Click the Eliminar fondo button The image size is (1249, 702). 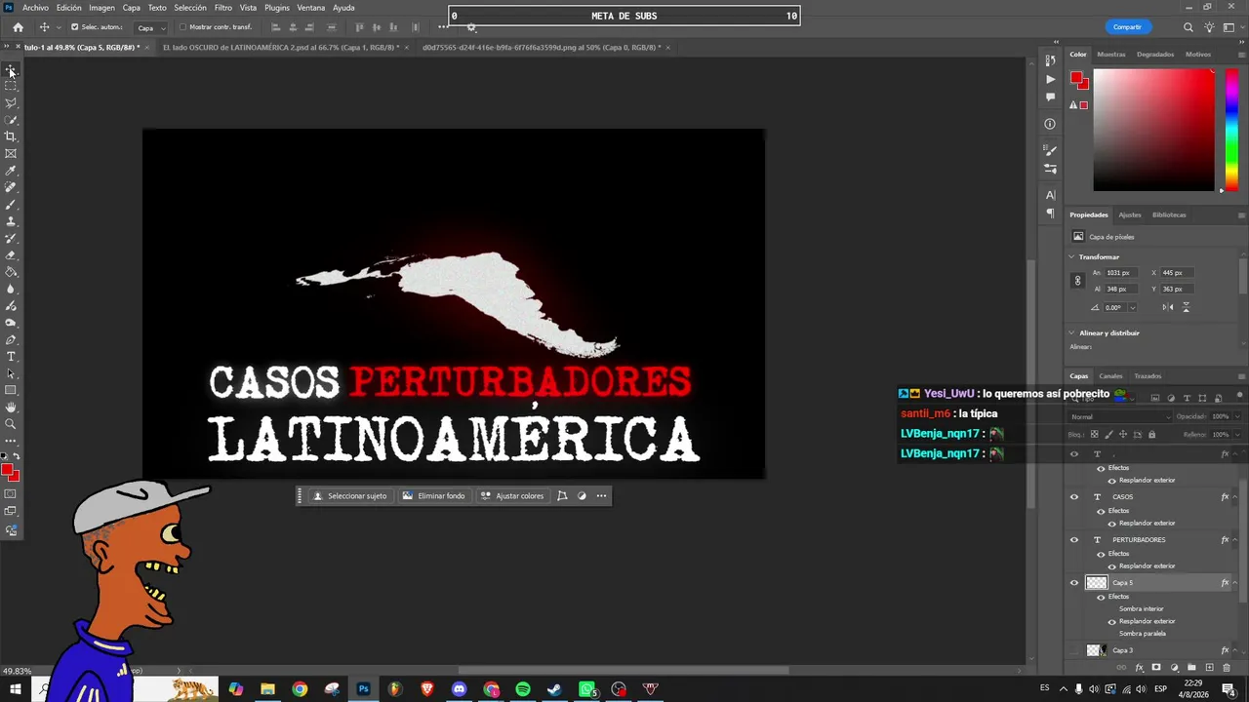point(433,496)
